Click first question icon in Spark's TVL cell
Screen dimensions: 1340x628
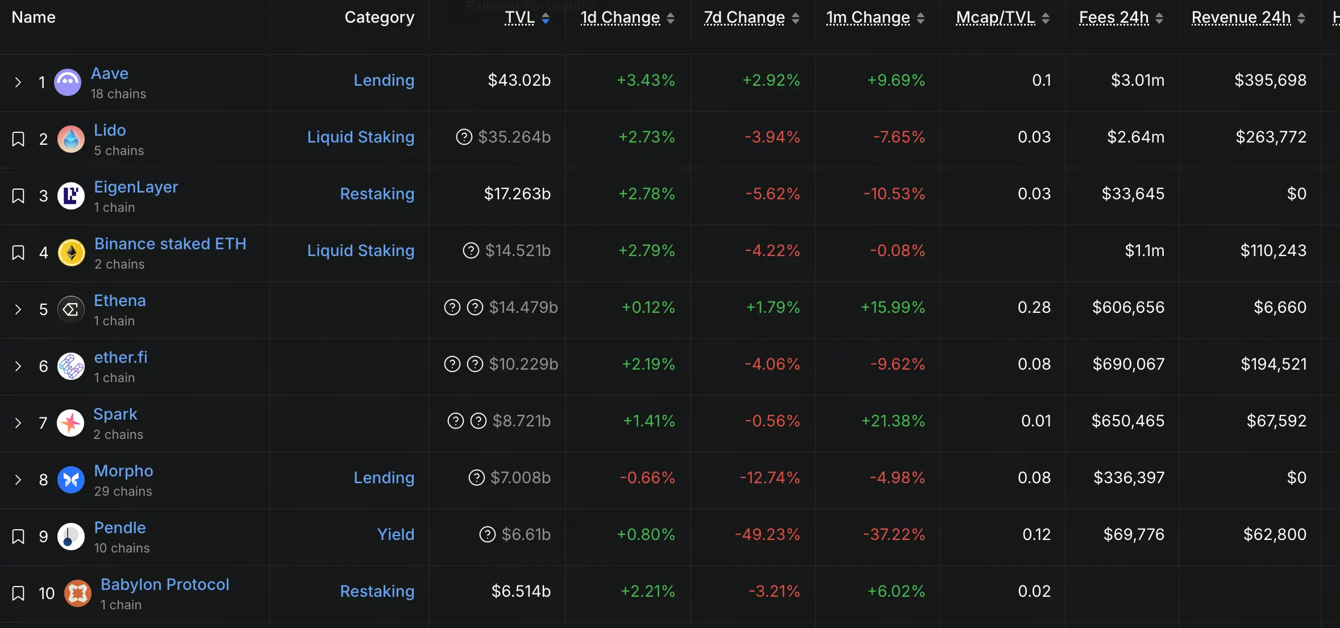[x=456, y=421]
